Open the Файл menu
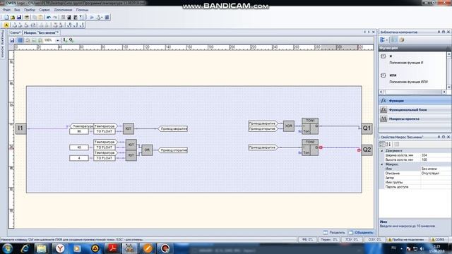This screenshot has width=452, height=254. pos(6,10)
